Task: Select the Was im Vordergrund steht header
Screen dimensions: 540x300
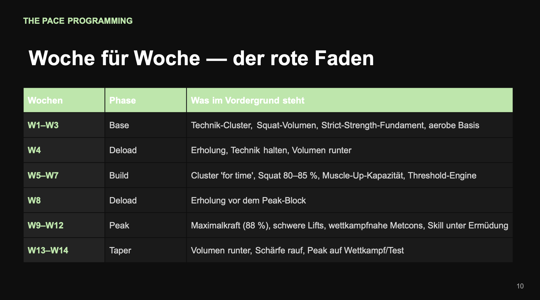Action: pyautogui.click(x=350, y=100)
